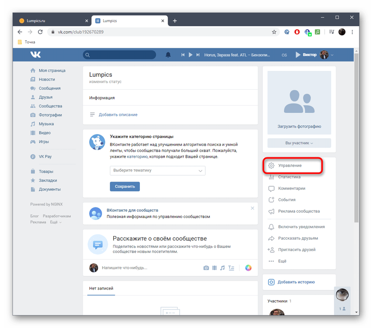Screen dimensions: 372x328
Task: Attach a video to the post
Action: (x=215, y=268)
